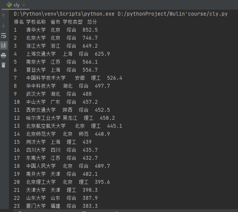Select the 清华大学 output row
Image resolution: width=238 pixels, height=212 pixels.
[x=56, y=30]
